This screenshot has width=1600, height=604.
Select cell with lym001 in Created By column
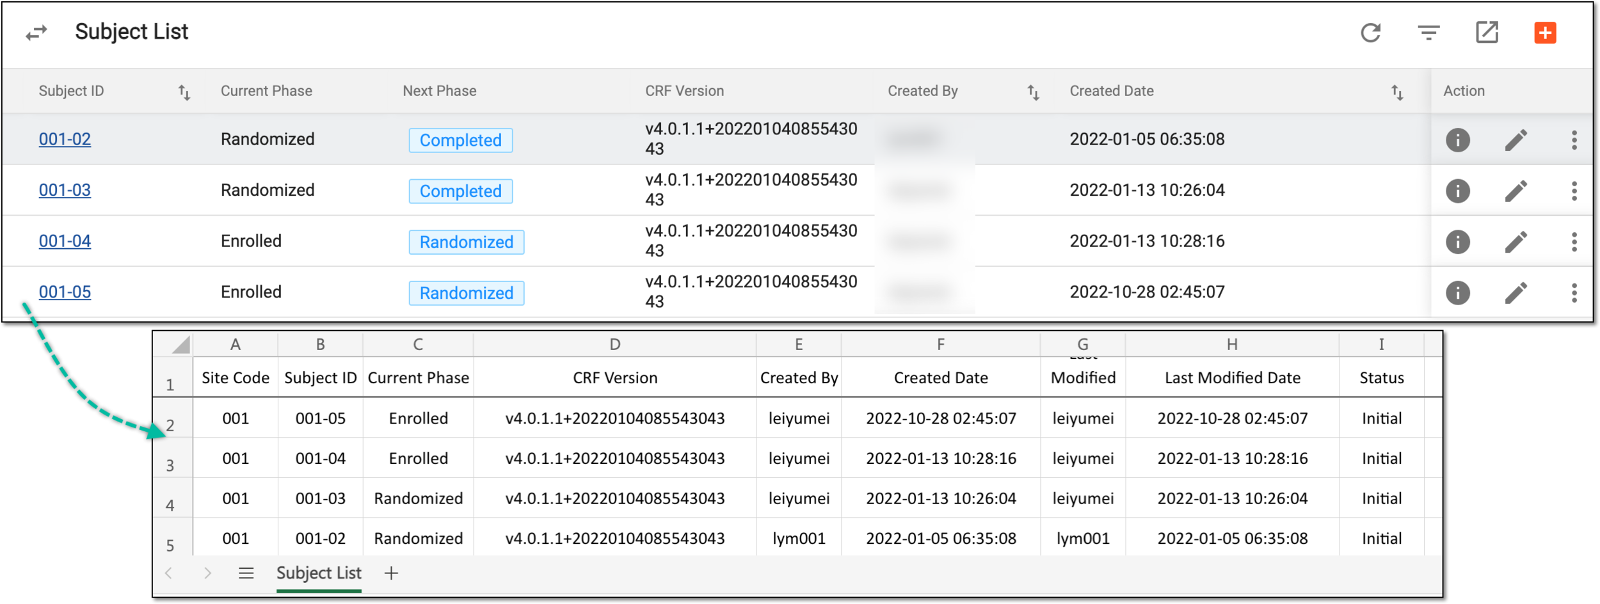pos(799,539)
